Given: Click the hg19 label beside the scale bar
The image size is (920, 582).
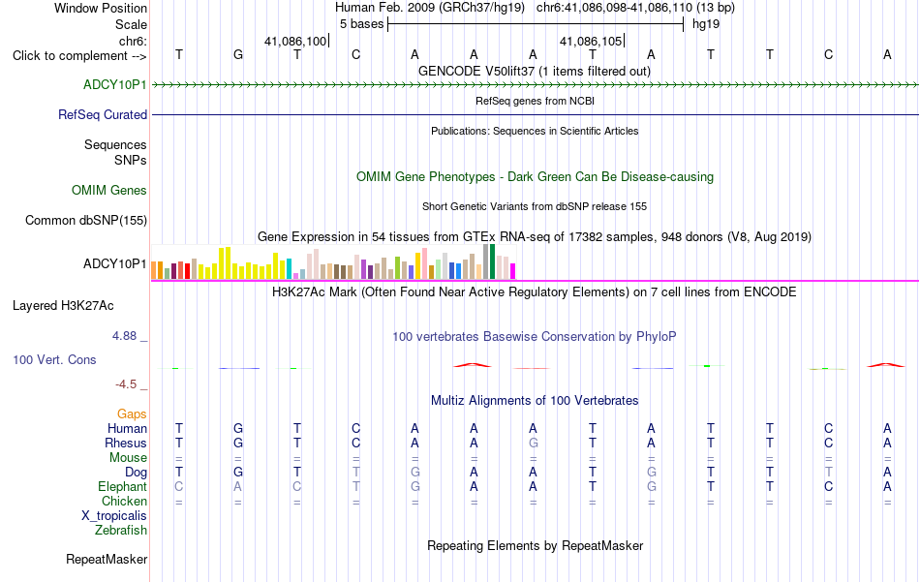Looking at the screenshot, I should coord(706,24).
